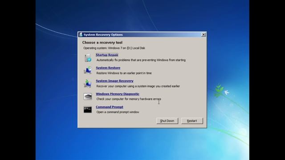Click the Shut Down button
Viewport: 285px width, 160px height.
[x=167, y=121]
